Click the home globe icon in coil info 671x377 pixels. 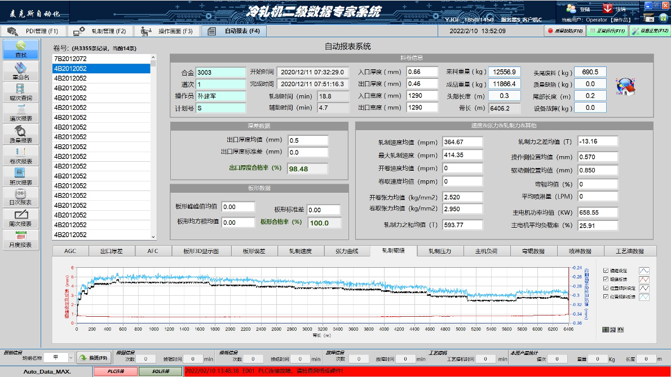click(626, 86)
